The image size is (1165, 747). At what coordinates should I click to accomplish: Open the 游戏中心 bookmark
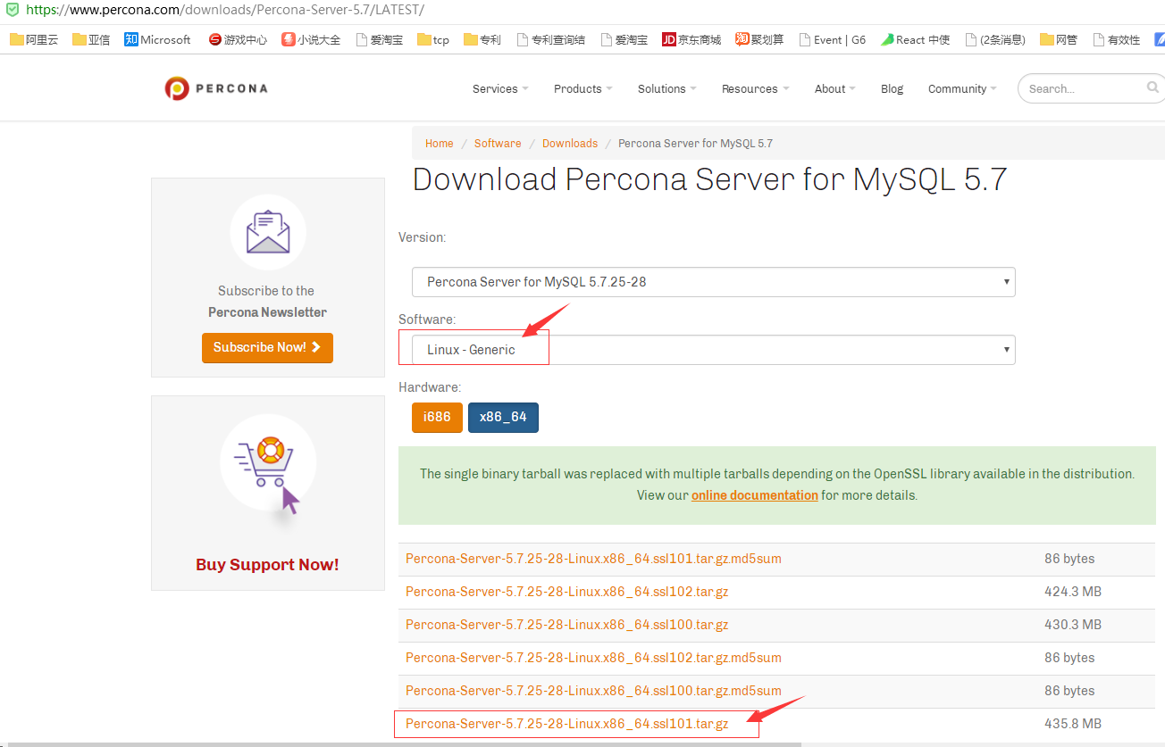point(237,39)
